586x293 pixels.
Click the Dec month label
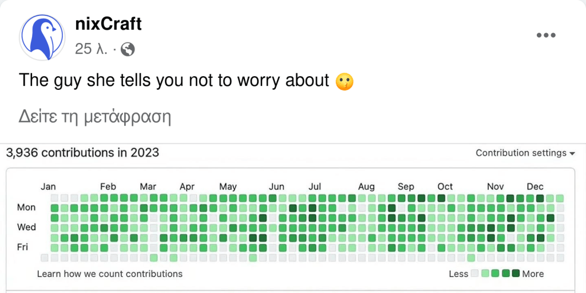pyautogui.click(x=535, y=187)
